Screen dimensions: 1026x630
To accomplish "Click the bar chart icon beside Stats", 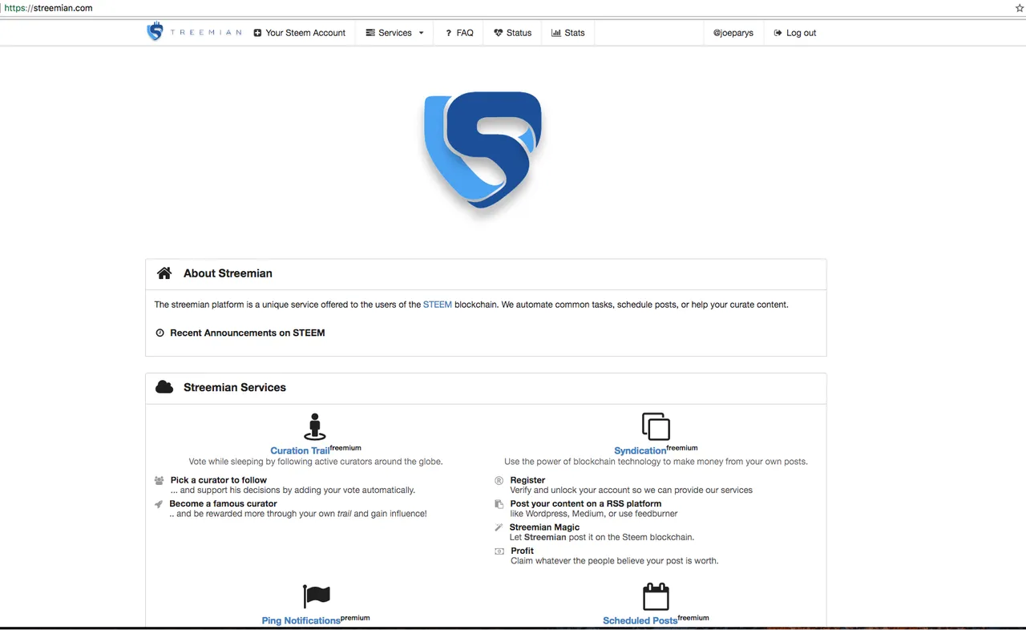I will (556, 33).
